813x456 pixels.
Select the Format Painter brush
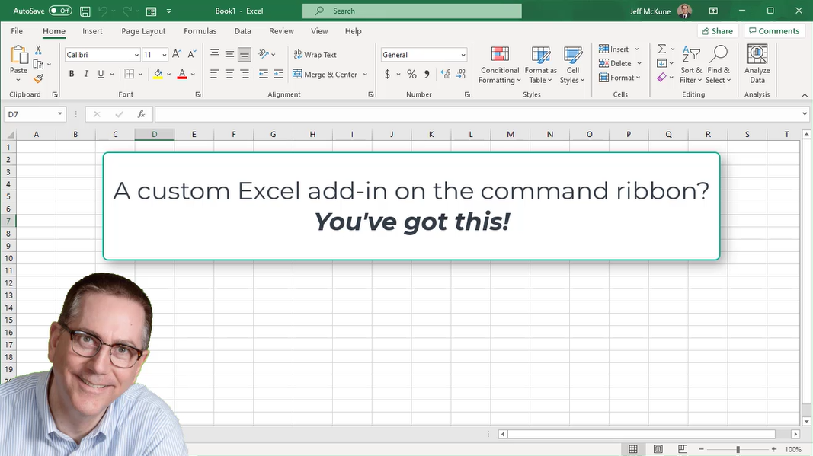(x=38, y=78)
